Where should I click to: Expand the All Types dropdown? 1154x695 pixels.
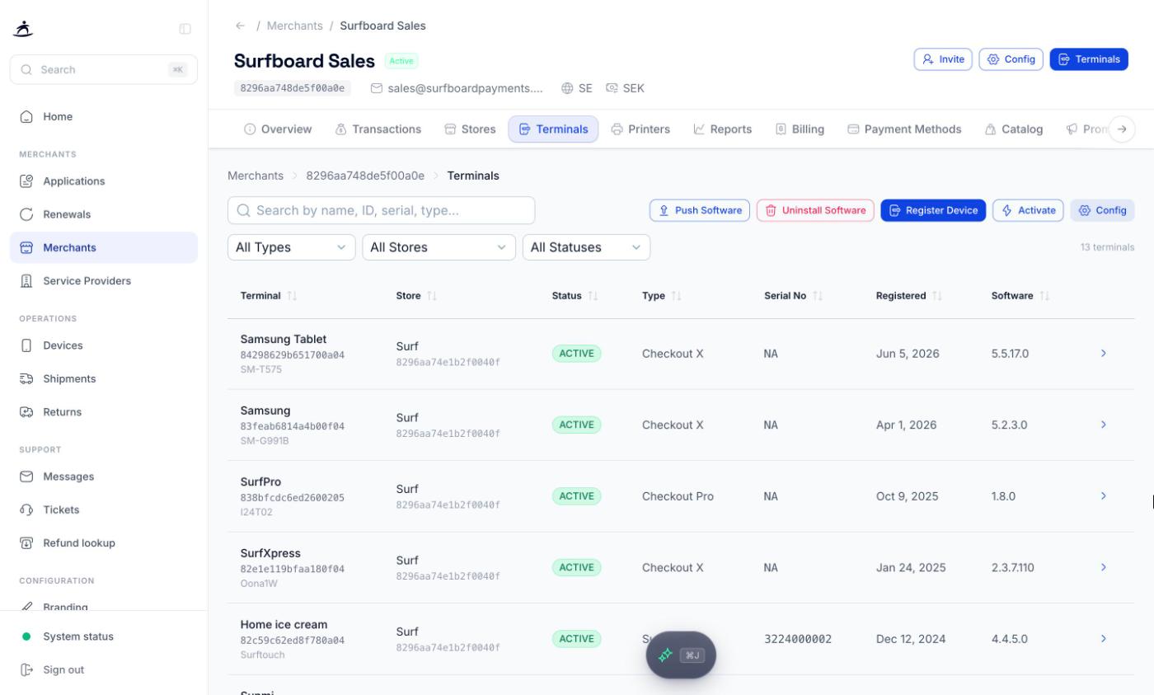click(x=291, y=247)
